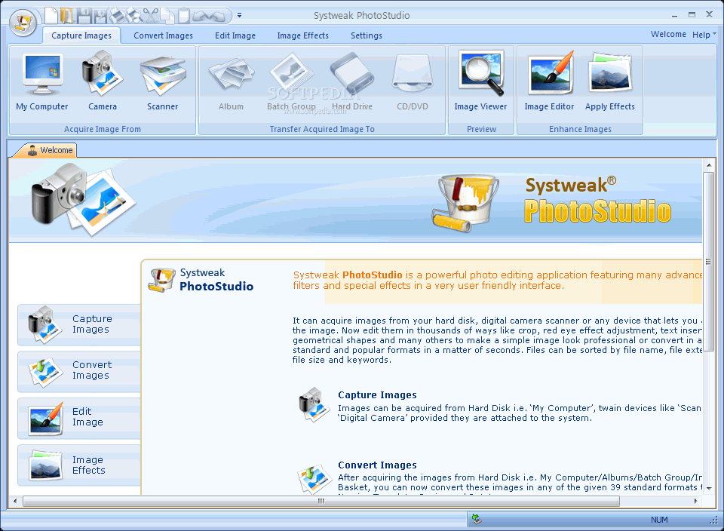724x531 pixels.
Task: Click the Paste clipboard icon in quick toolbar
Action: 184,16
